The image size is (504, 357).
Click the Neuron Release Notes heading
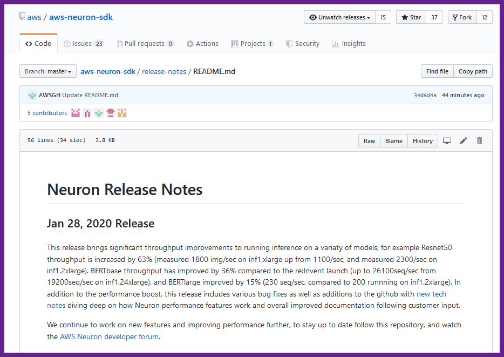(125, 190)
